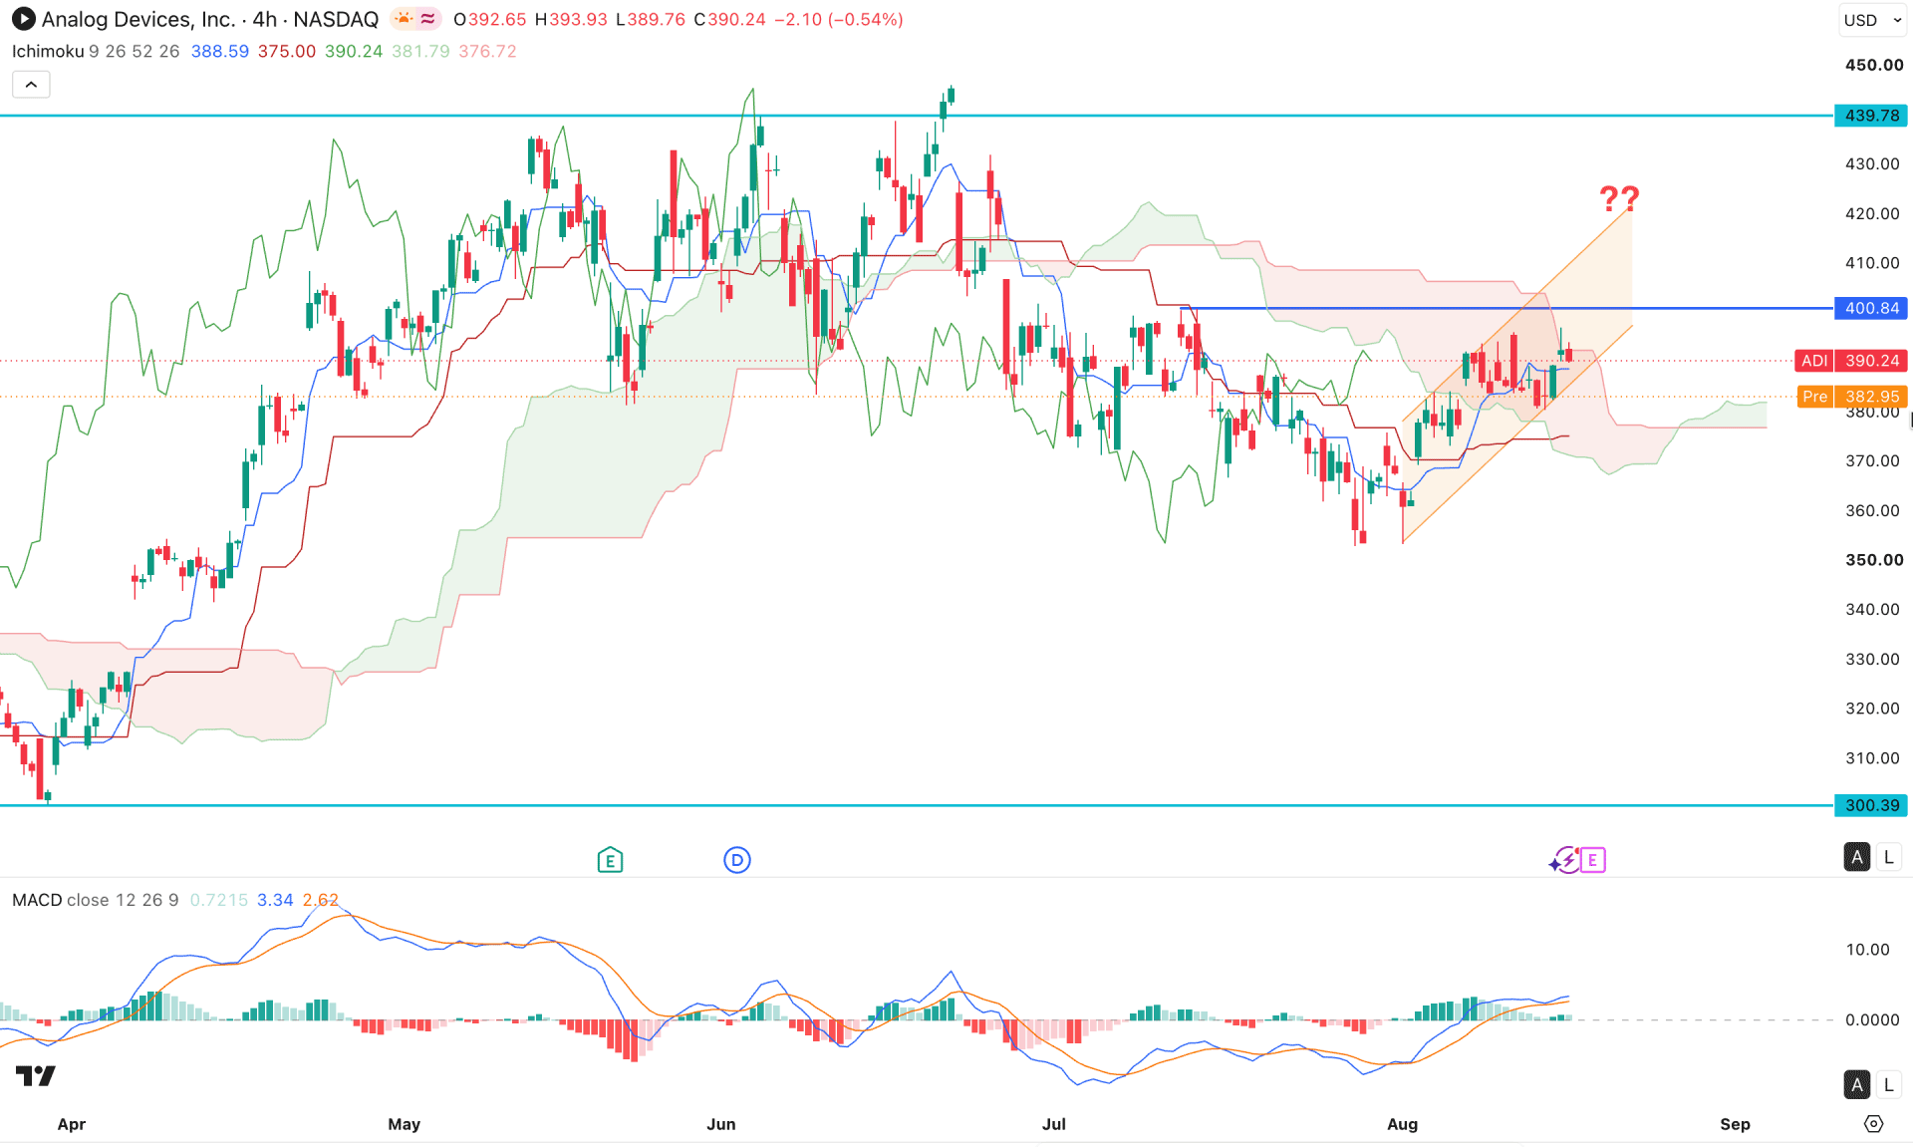Click the Sep label on time axis
1913x1147 pixels.
pos(1735,1124)
